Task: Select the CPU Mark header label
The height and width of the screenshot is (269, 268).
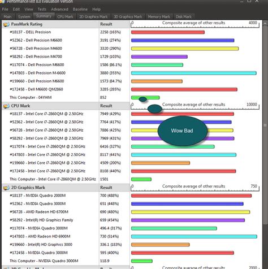Action: click(x=20, y=106)
